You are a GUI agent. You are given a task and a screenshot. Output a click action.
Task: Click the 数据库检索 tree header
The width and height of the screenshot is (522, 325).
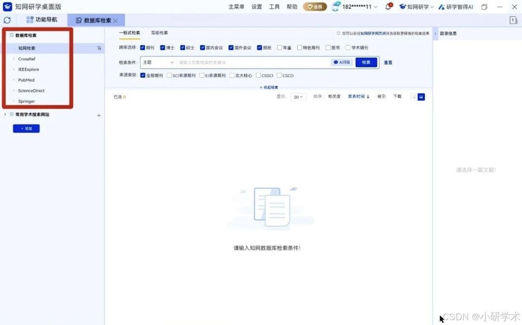26,35
